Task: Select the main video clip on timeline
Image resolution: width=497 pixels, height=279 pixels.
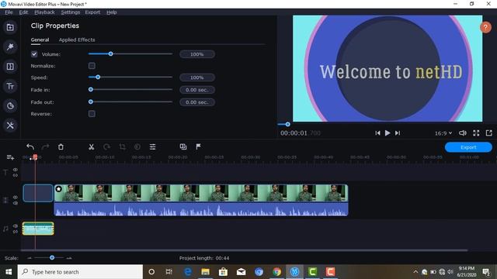Action: point(201,200)
